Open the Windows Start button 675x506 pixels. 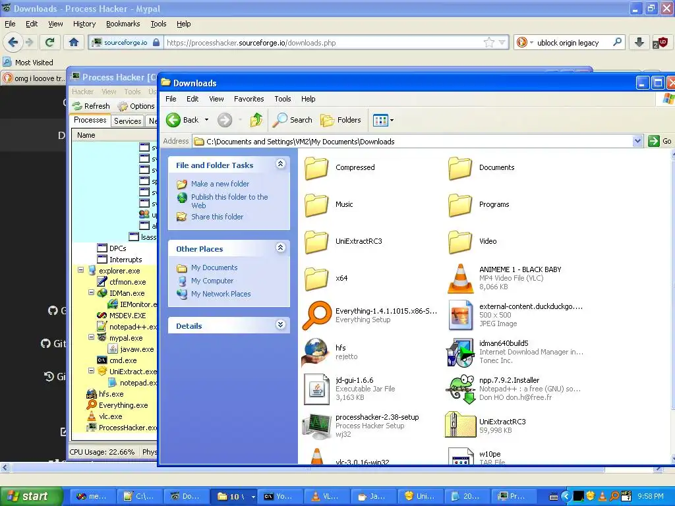[31, 496]
